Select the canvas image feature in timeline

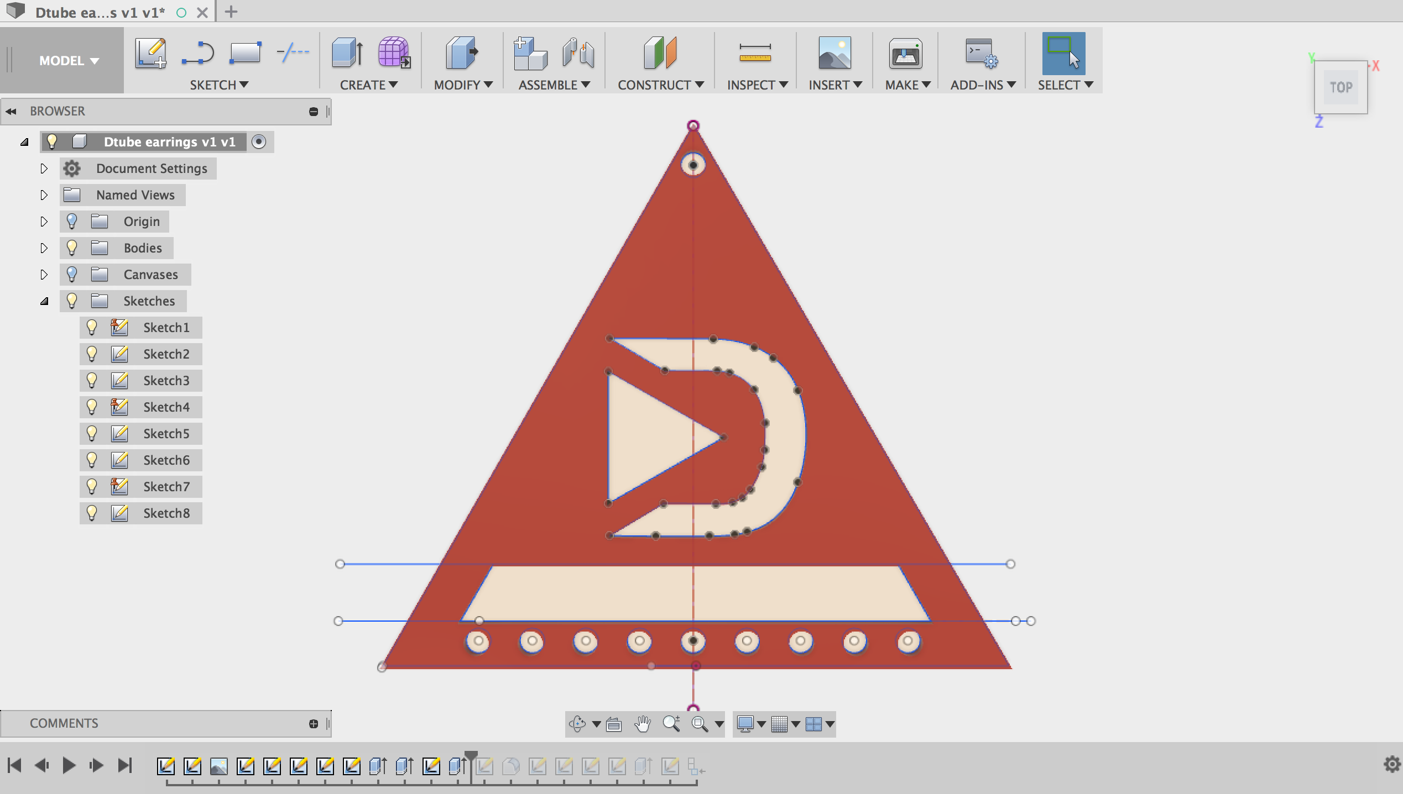tap(219, 766)
